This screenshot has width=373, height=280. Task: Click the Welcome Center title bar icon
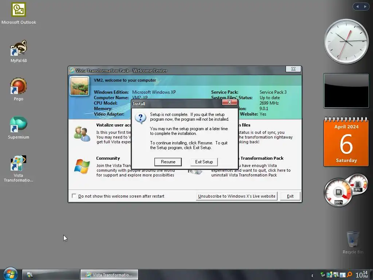coord(72,70)
